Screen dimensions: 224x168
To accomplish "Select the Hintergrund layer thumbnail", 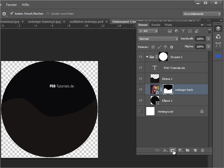I will pos(150,111).
